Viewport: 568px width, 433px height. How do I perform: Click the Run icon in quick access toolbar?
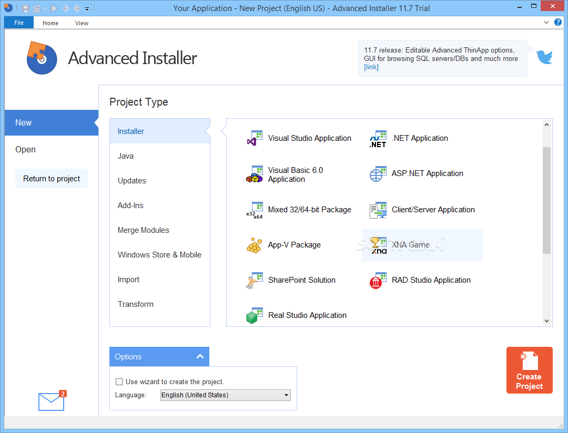point(54,8)
